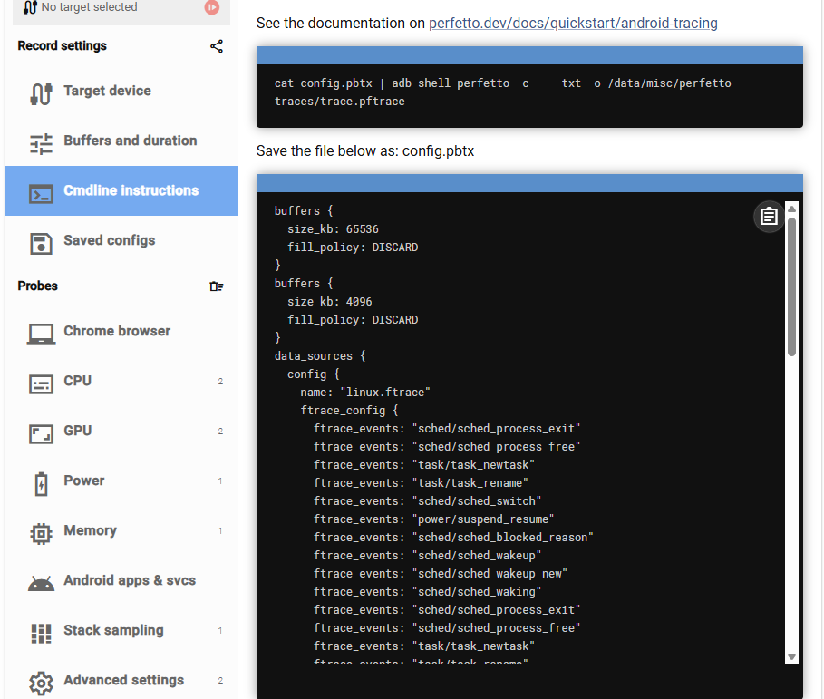824x699 pixels.
Task: Click the clear probes icon beside Probes
Action: [x=216, y=286]
